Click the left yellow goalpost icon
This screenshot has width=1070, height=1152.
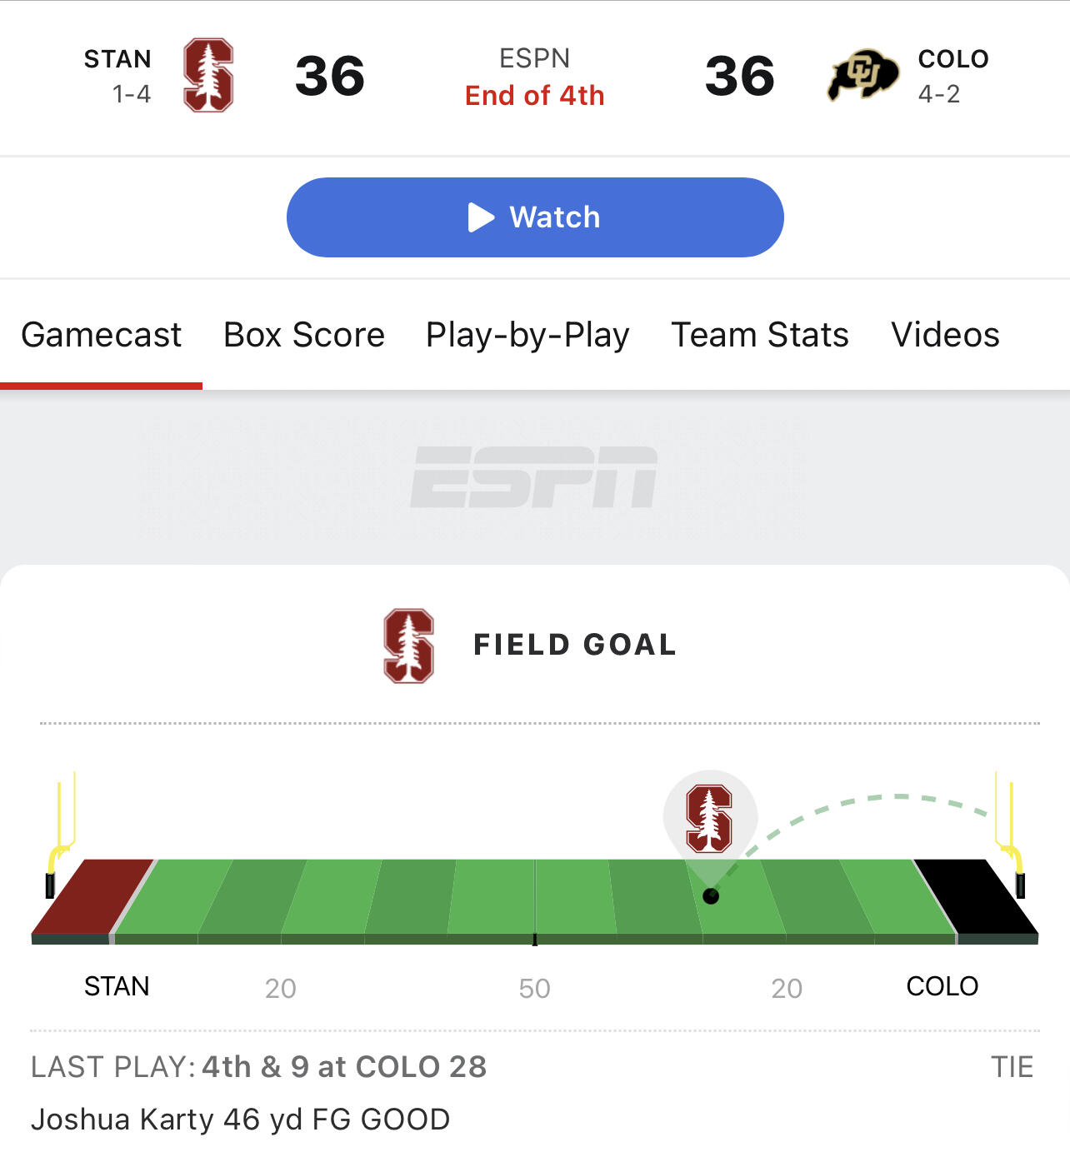[x=61, y=833]
